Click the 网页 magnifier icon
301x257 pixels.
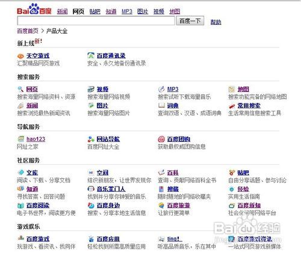[20, 89]
